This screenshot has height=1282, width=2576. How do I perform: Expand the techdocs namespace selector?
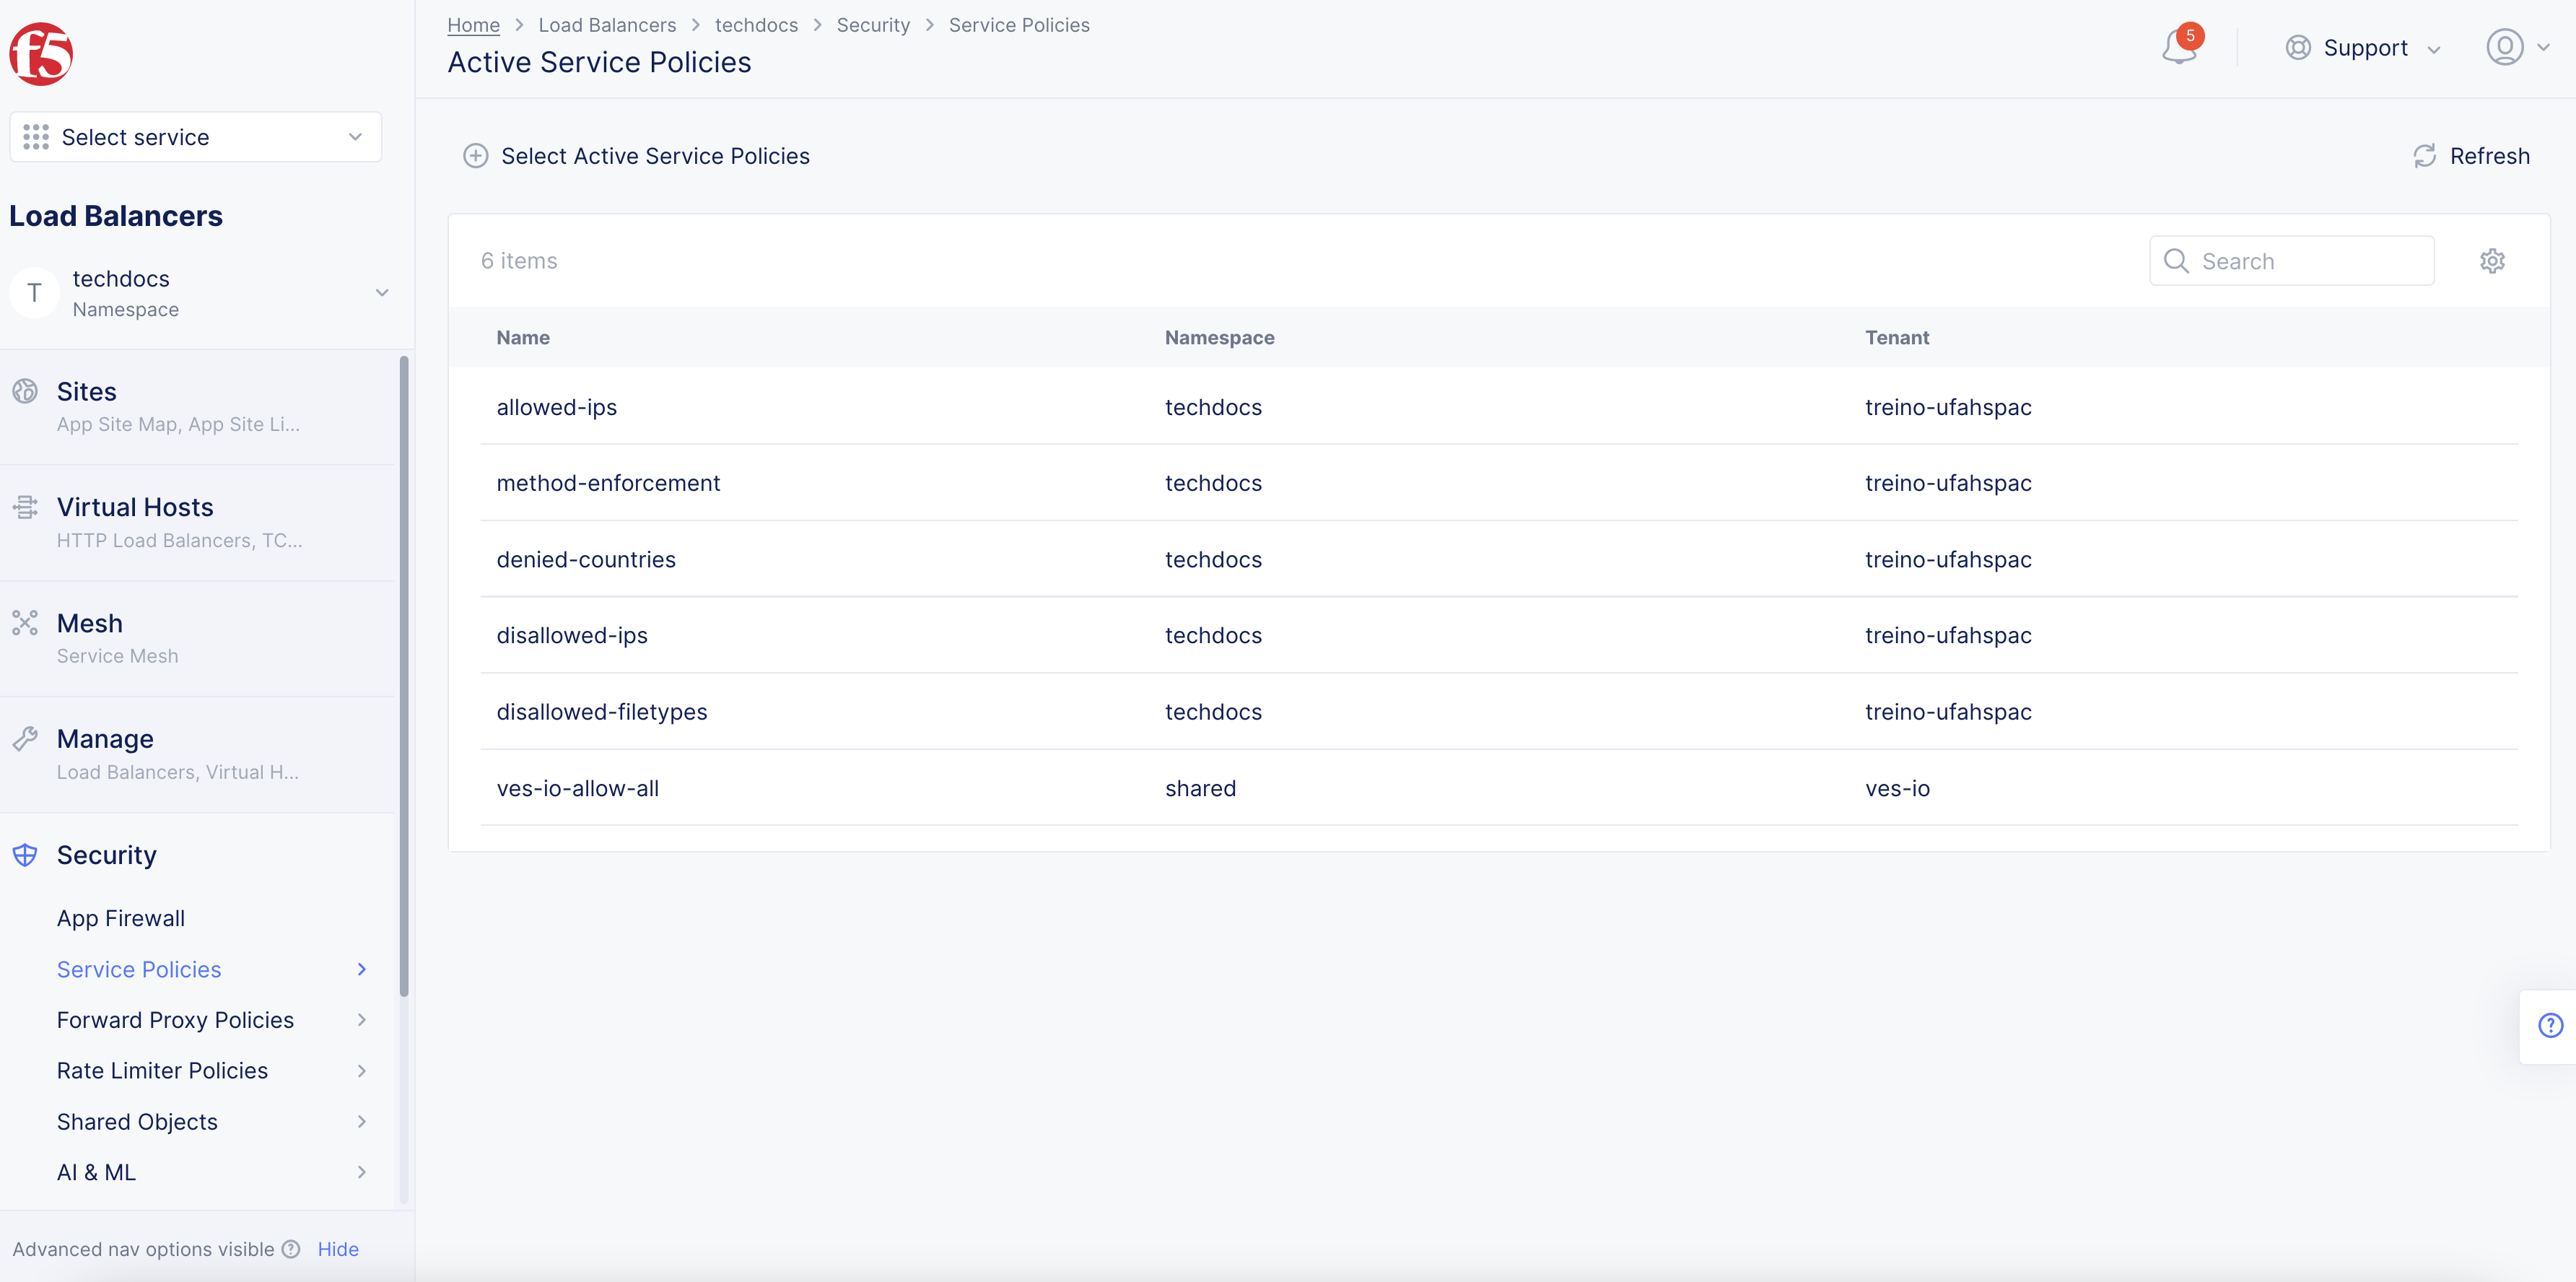(381, 293)
